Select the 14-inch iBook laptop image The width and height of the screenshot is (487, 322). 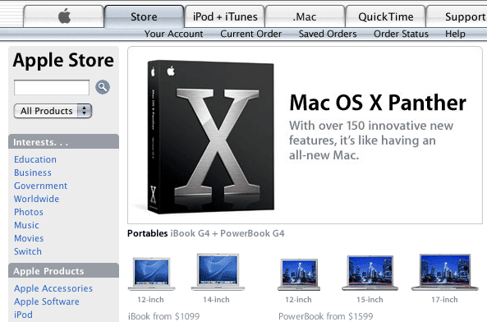tap(218, 272)
